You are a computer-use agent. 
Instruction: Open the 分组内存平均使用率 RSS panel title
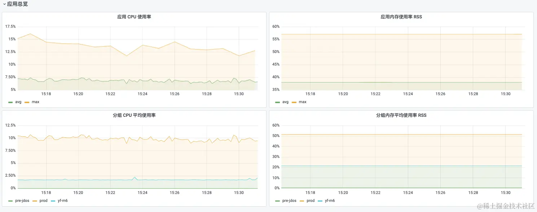[x=401, y=115]
